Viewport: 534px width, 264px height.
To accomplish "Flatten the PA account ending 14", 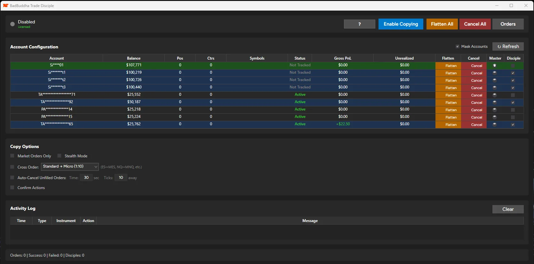I will point(448,110).
